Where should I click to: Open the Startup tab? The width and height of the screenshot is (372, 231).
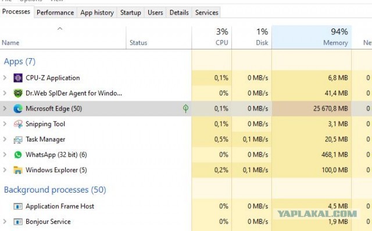tap(130, 13)
